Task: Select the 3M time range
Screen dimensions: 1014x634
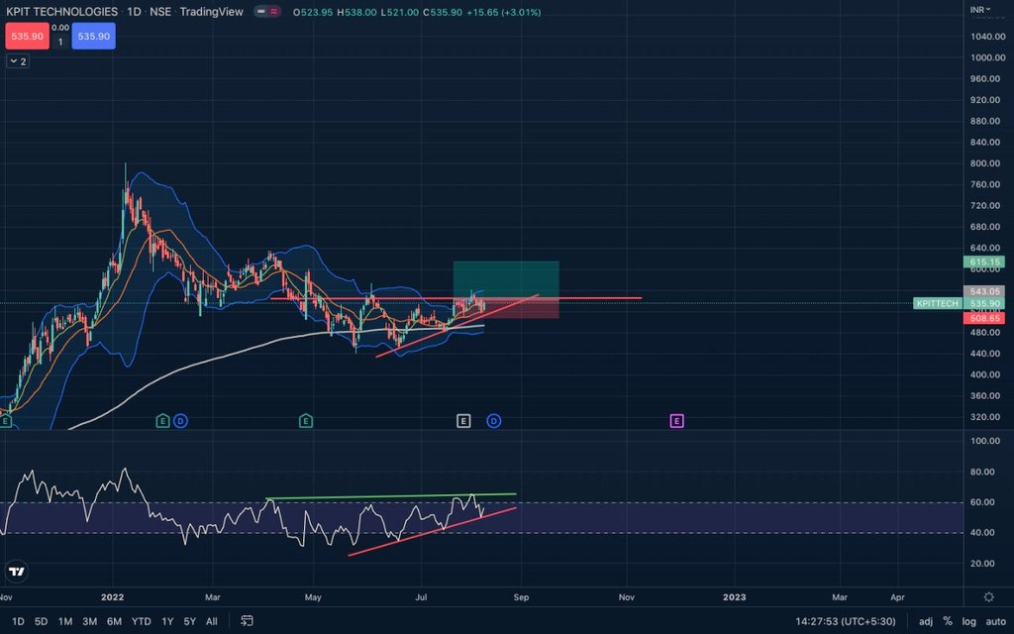Action: click(x=90, y=622)
